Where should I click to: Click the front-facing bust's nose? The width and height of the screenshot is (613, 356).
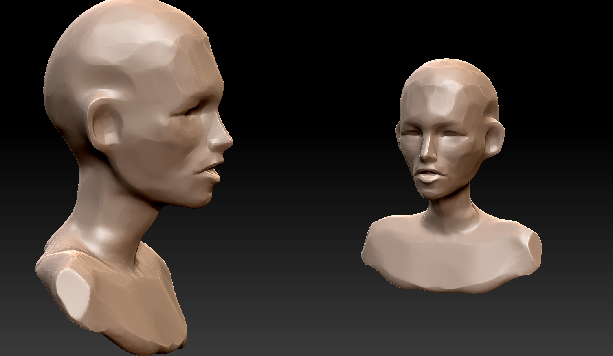pyautogui.click(x=428, y=148)
